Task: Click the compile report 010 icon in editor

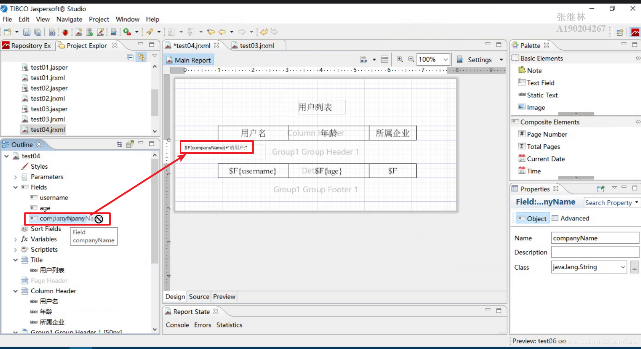Action: pyautogui.click(x=364, y=60)
